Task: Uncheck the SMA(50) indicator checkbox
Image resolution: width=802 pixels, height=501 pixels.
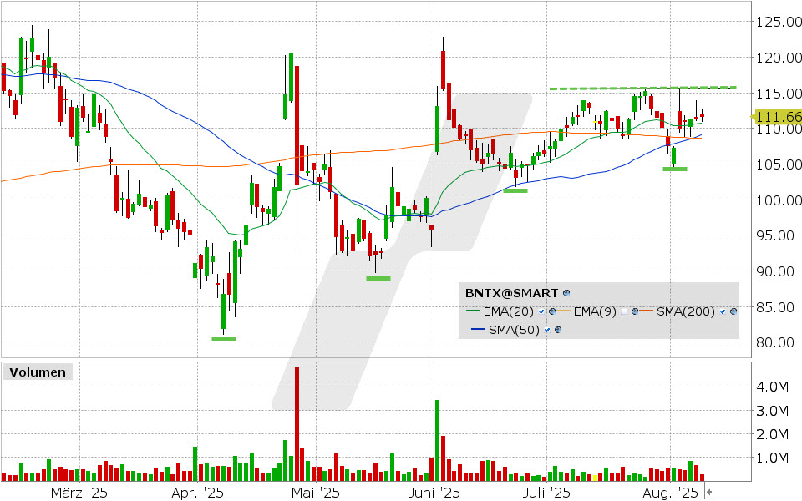Action: tap(547, 330)
